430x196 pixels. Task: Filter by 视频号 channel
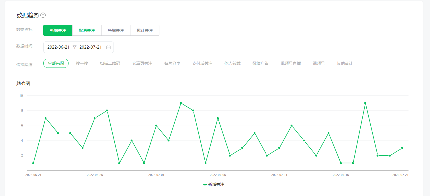click(x=319, y=63)
